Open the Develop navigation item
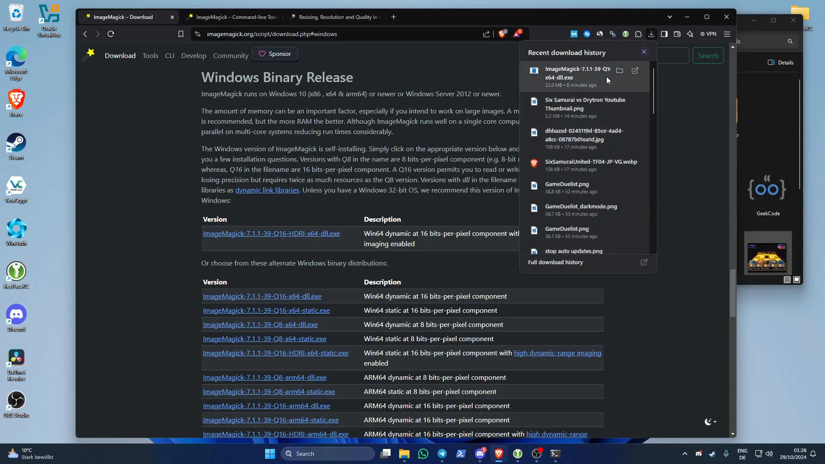 [194, 55]
